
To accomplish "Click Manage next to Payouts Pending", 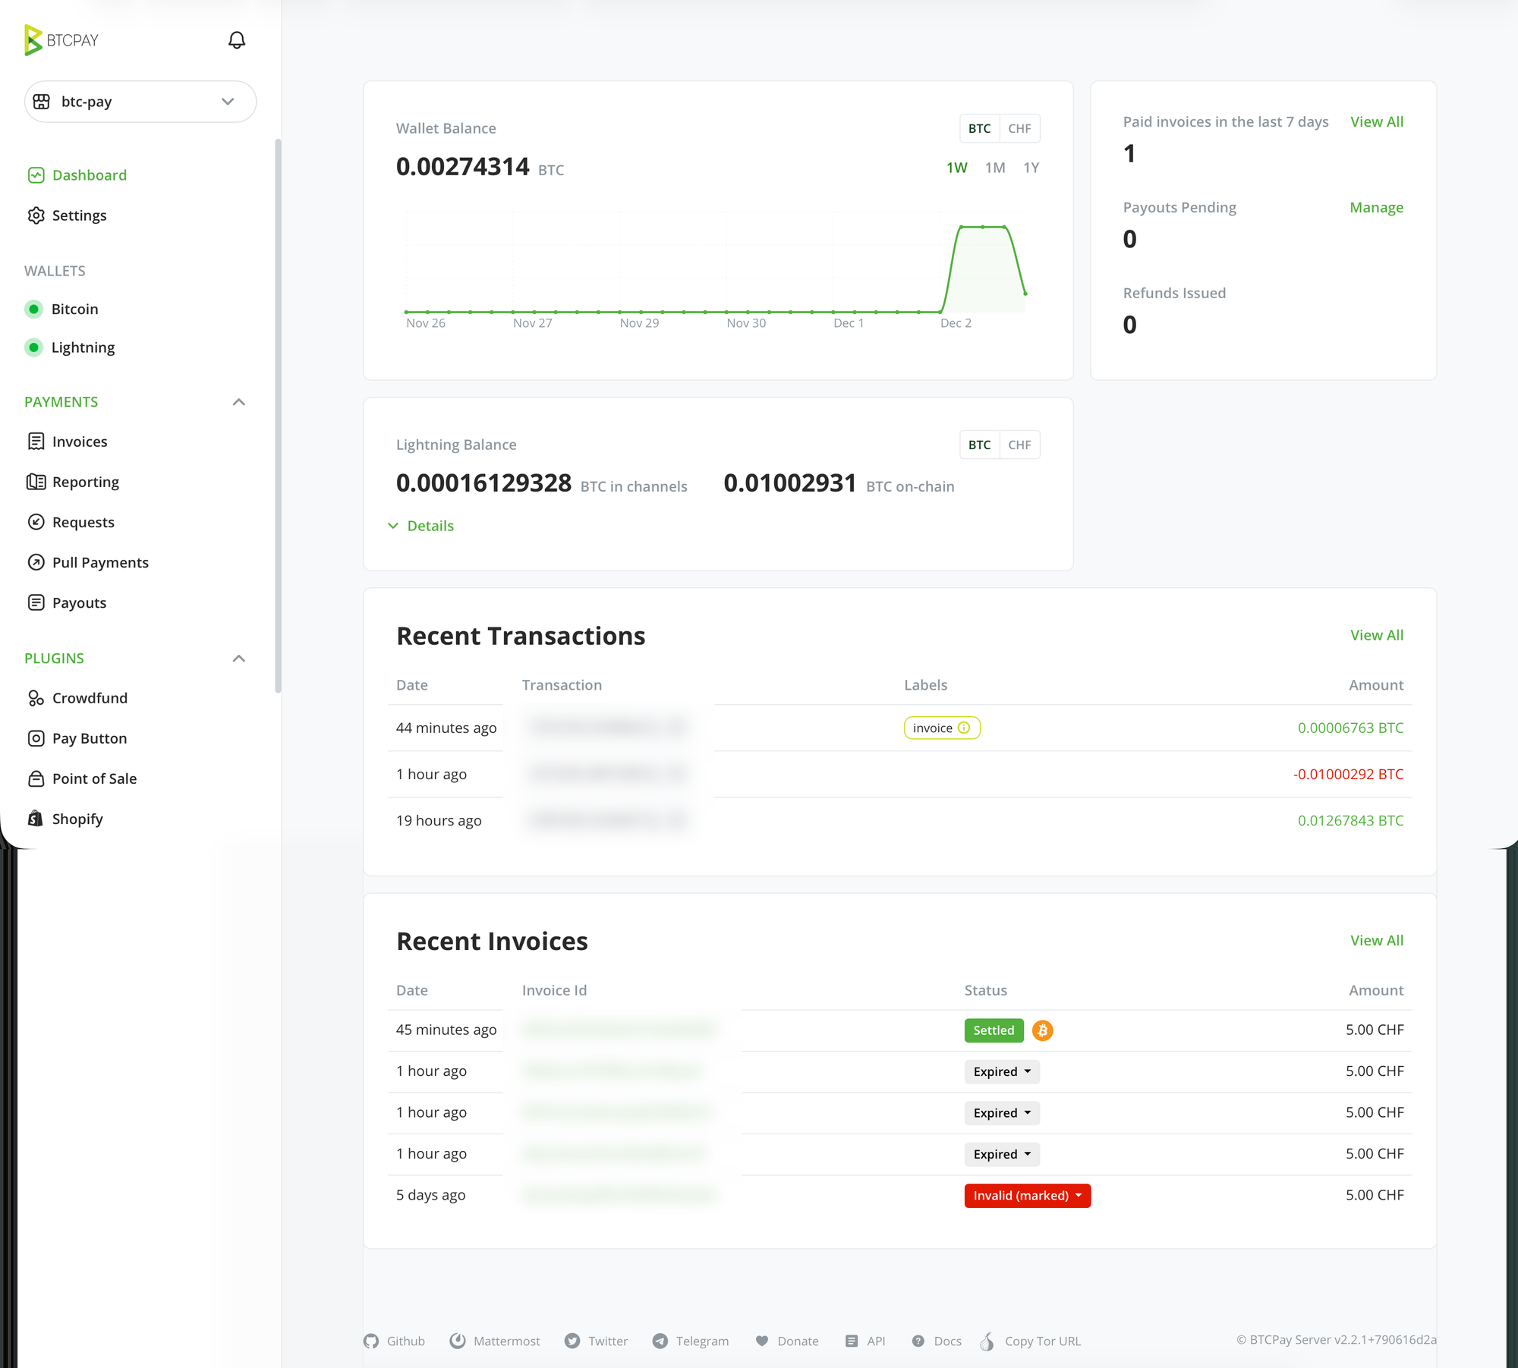I will click(x=1376, y=207).
